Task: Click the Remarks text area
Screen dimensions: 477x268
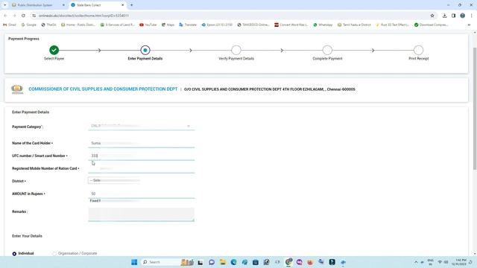Action: click(141, 214)
